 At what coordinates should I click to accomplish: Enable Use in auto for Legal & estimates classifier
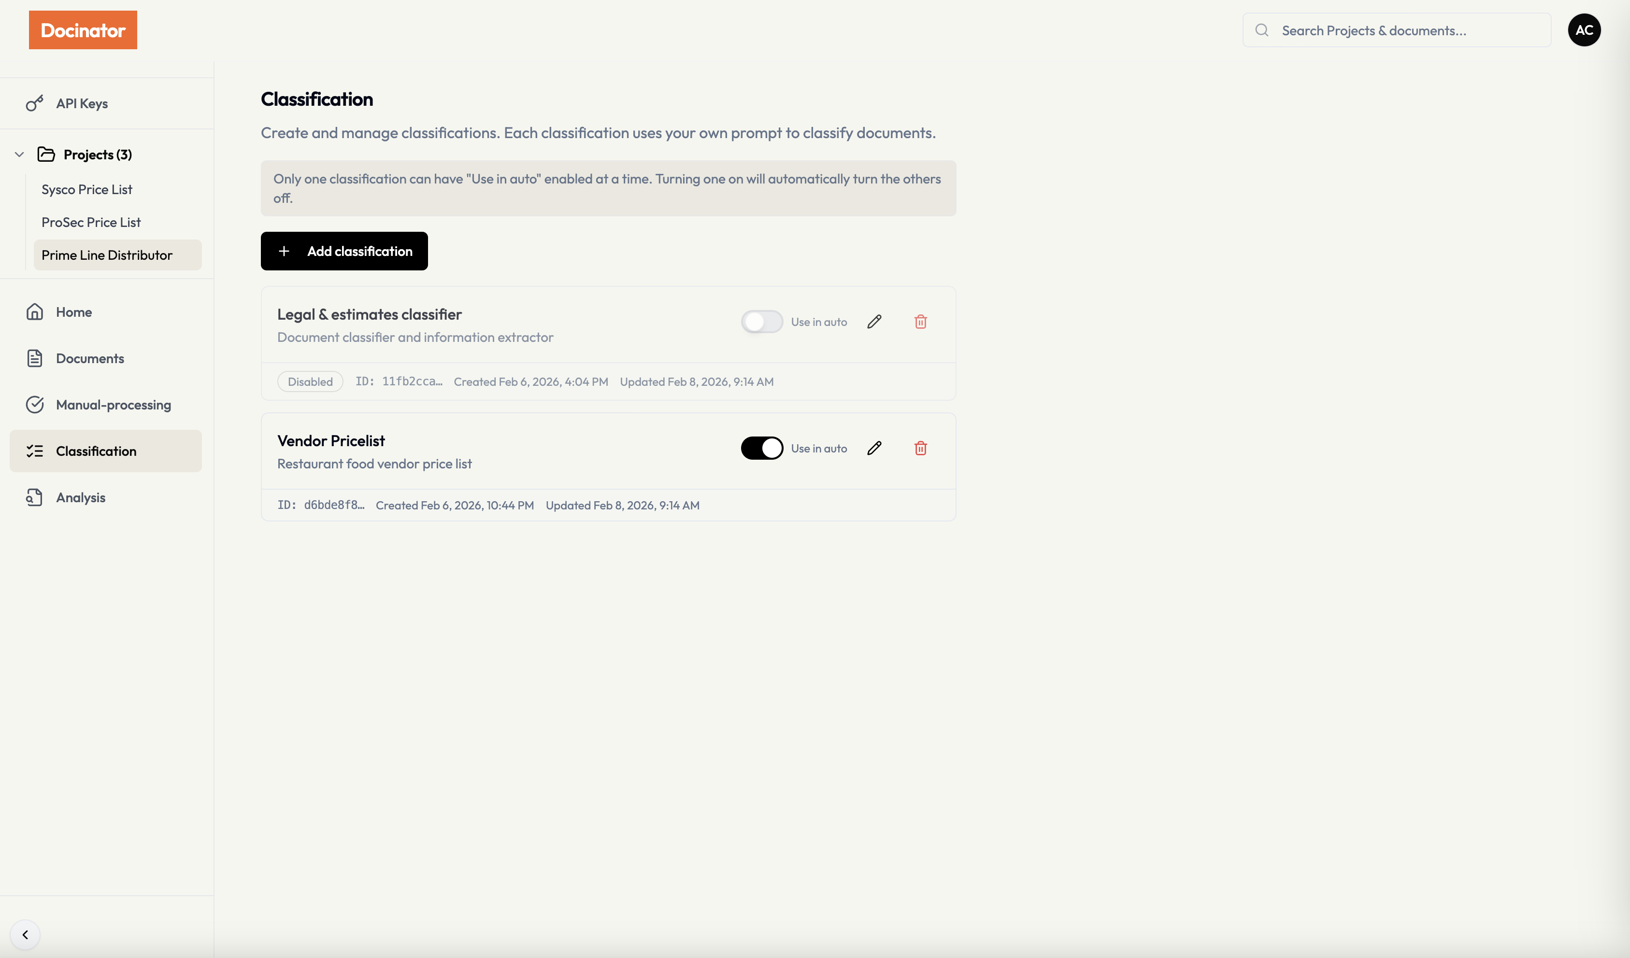[x=761, y=321]
